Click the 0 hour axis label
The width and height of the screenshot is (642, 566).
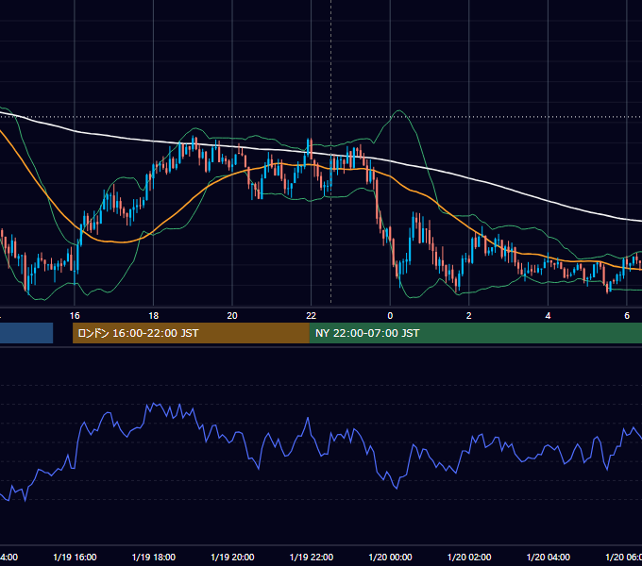pyautogui.click(x=390, y=316)
